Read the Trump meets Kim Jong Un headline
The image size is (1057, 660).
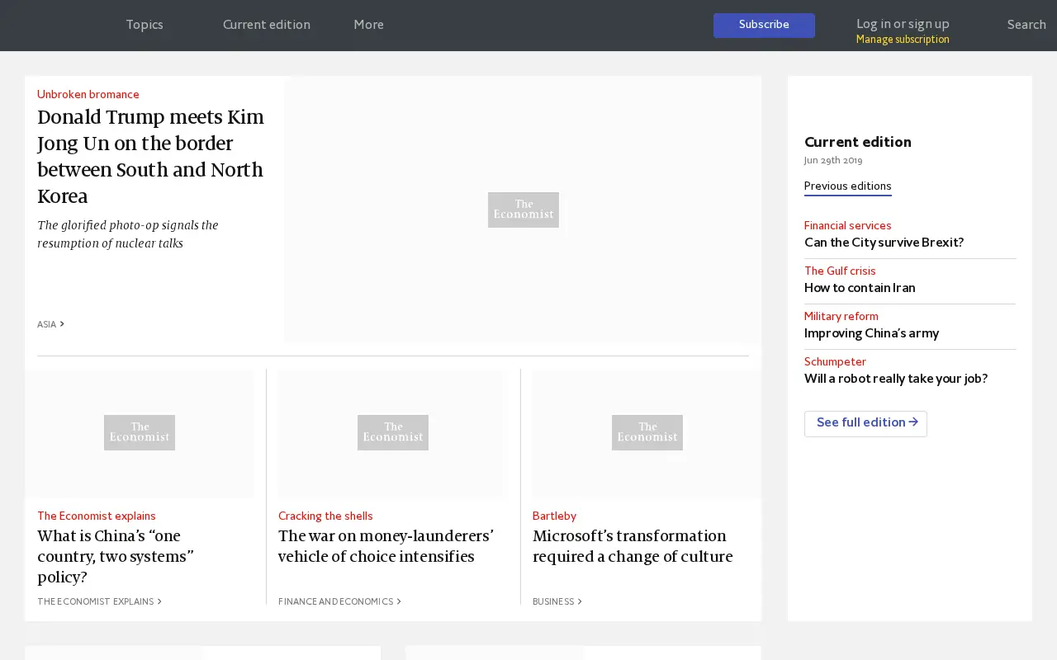pos(151,157)
